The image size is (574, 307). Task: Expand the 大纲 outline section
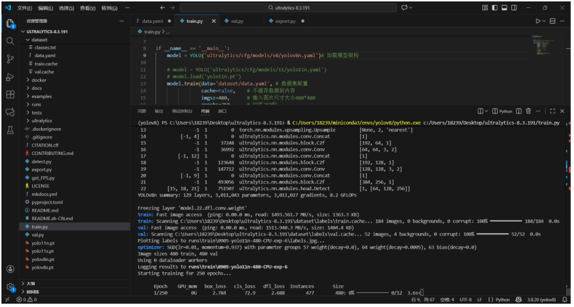tap(74, 283)
